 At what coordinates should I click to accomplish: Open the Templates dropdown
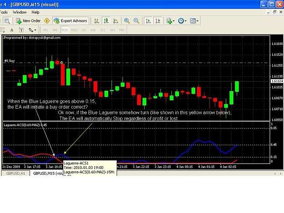[194, 21]
